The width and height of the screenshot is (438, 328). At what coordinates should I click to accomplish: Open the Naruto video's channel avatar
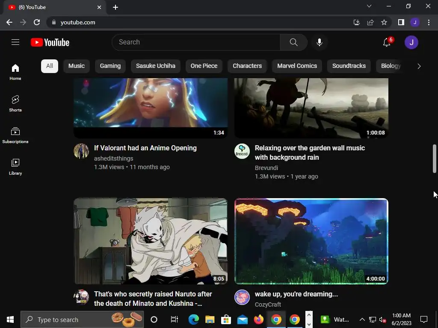[81, 297]
